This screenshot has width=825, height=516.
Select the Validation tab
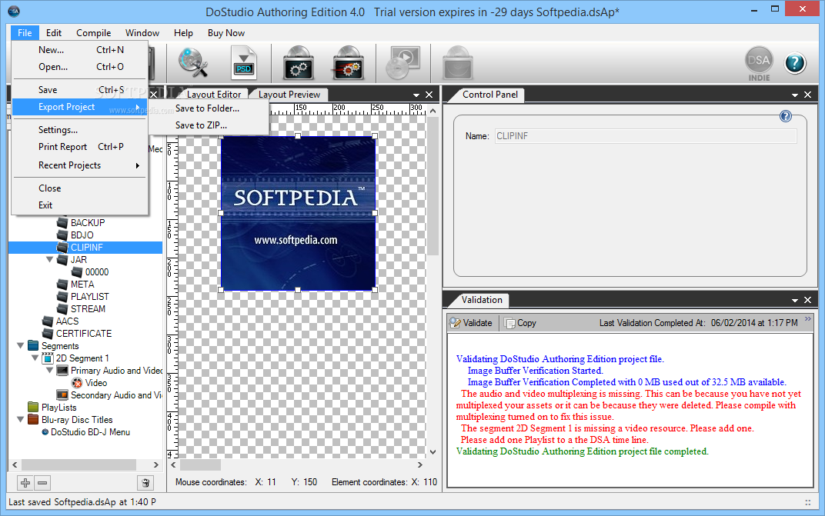(482, 300)
